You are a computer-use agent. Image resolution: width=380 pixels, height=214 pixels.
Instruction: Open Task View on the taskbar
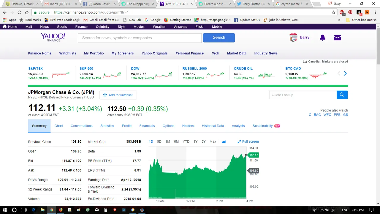point(24,210)
